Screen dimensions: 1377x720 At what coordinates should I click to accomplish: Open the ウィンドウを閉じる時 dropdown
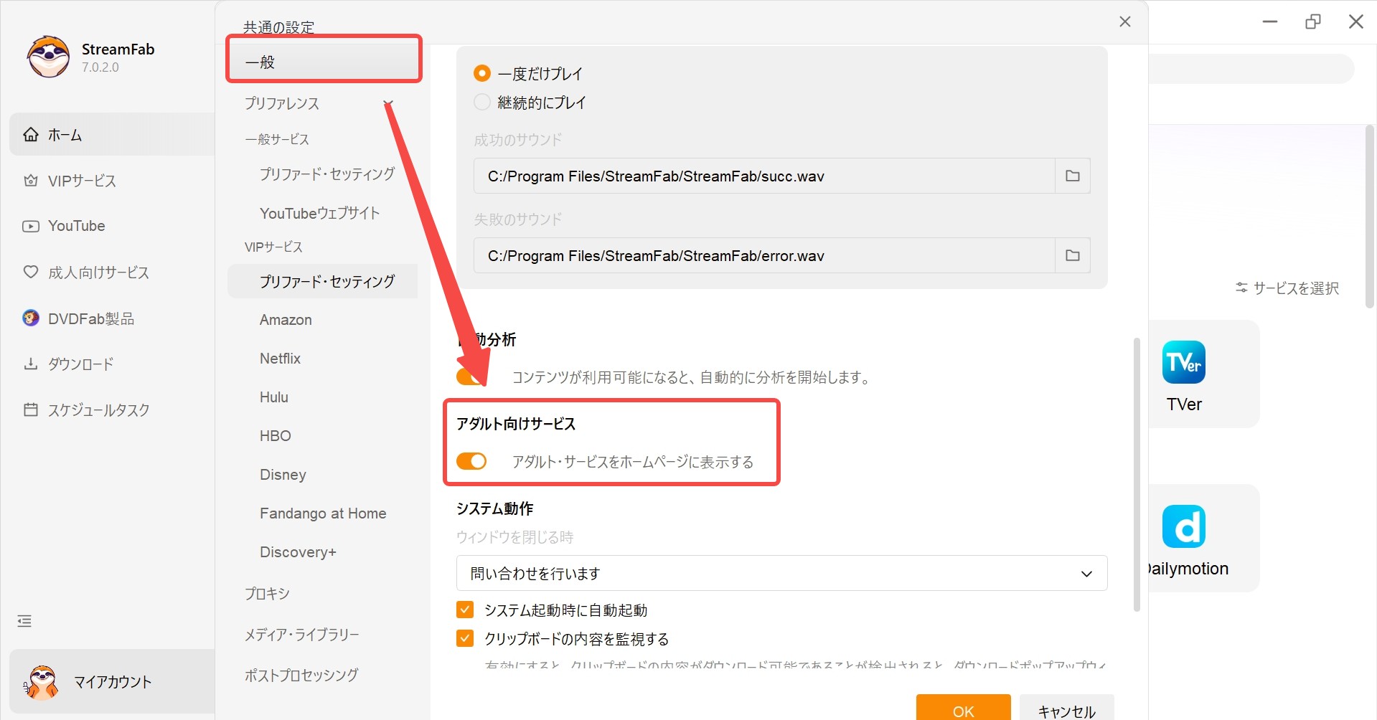coord(782,573)
